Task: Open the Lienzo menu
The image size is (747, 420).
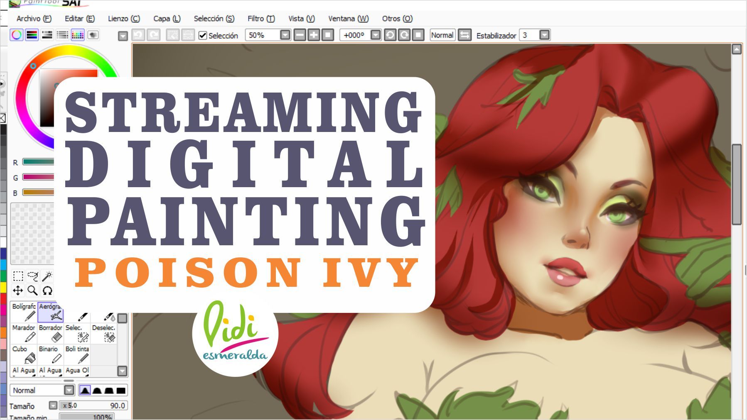Action: 124,19
